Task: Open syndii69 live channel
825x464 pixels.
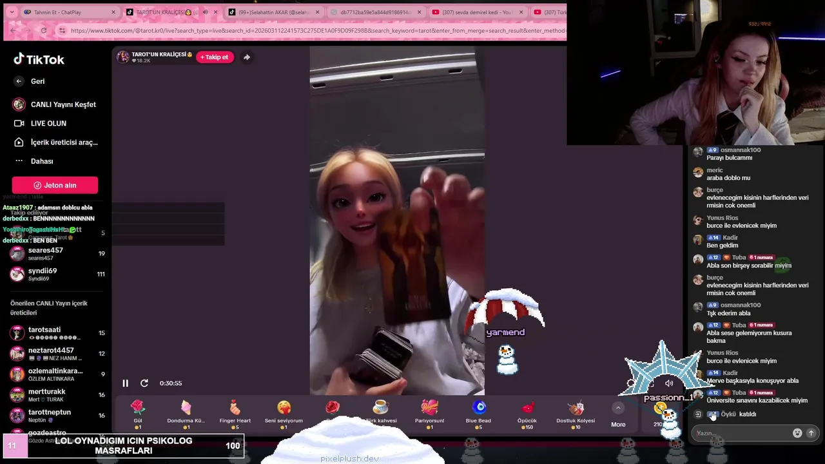Action: click(57, 275)
